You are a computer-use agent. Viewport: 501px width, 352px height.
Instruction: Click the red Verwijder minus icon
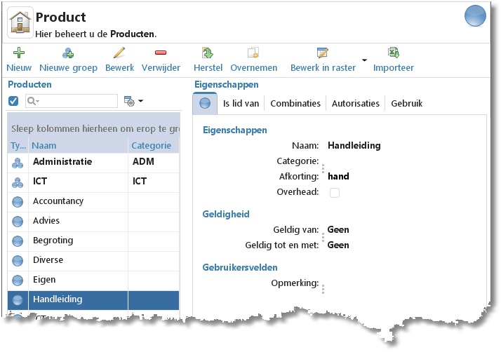click(161, 53)
